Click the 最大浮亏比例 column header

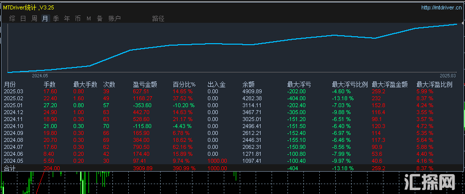coord(350,84)
